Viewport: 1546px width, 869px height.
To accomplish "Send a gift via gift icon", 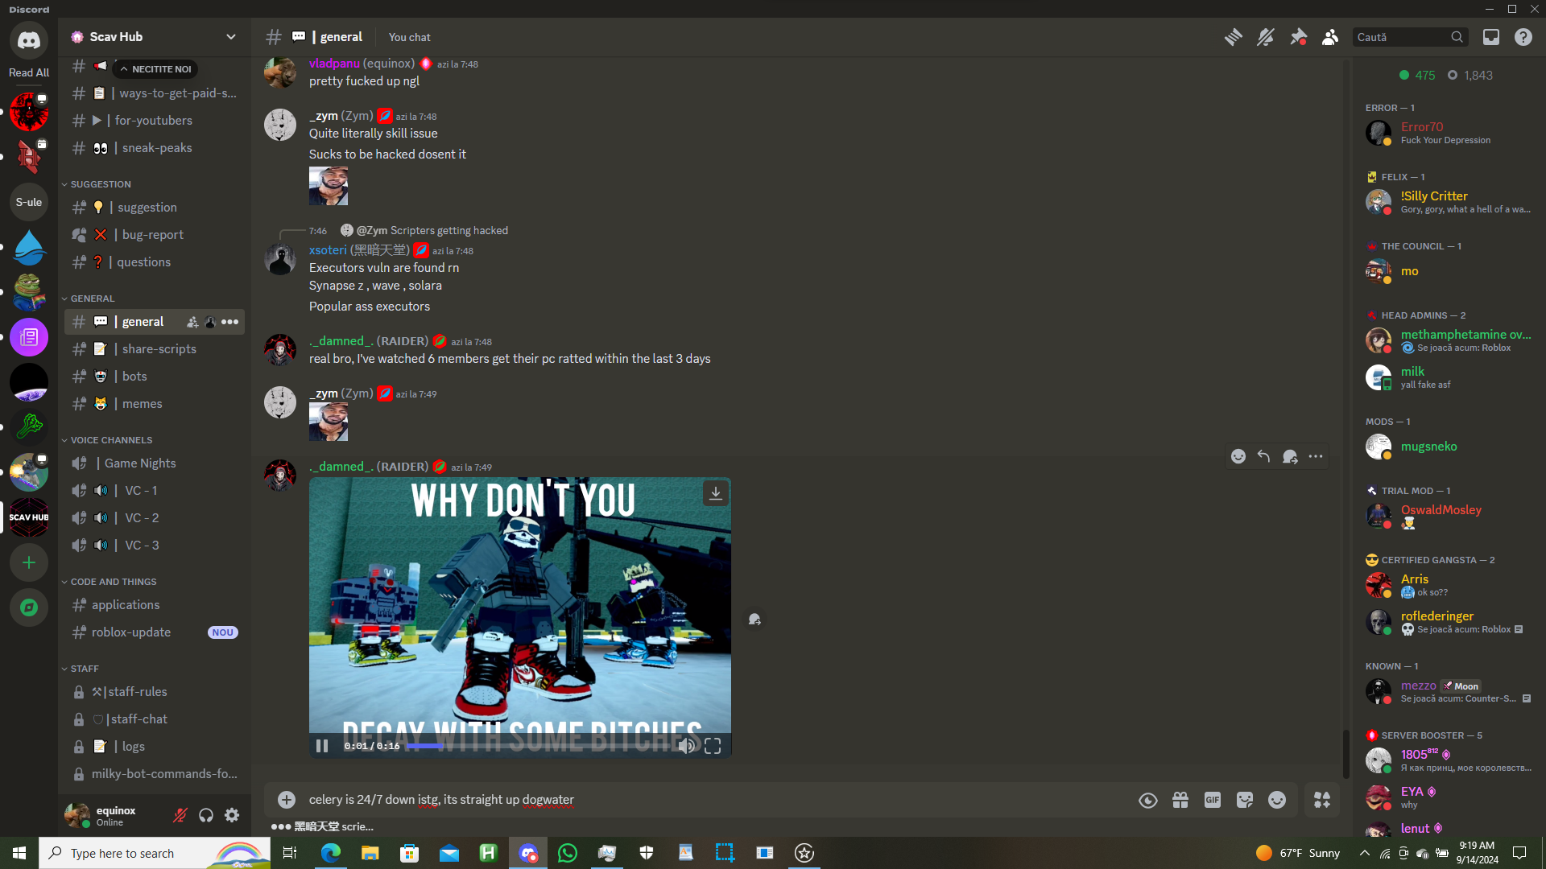I will tap(1180, 800).
